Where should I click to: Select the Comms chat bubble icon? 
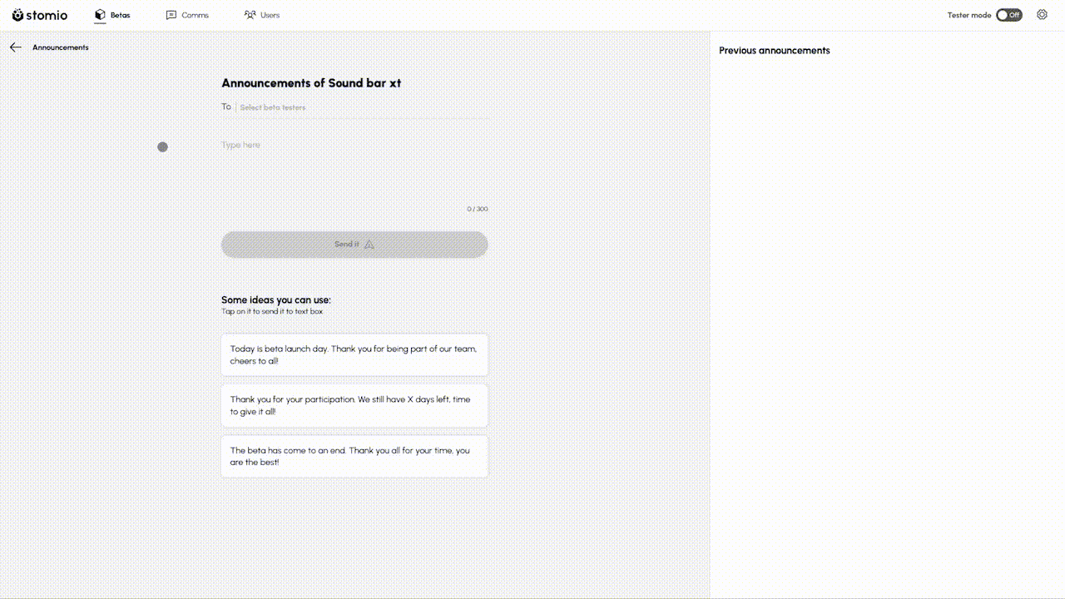tap(171, 14)
